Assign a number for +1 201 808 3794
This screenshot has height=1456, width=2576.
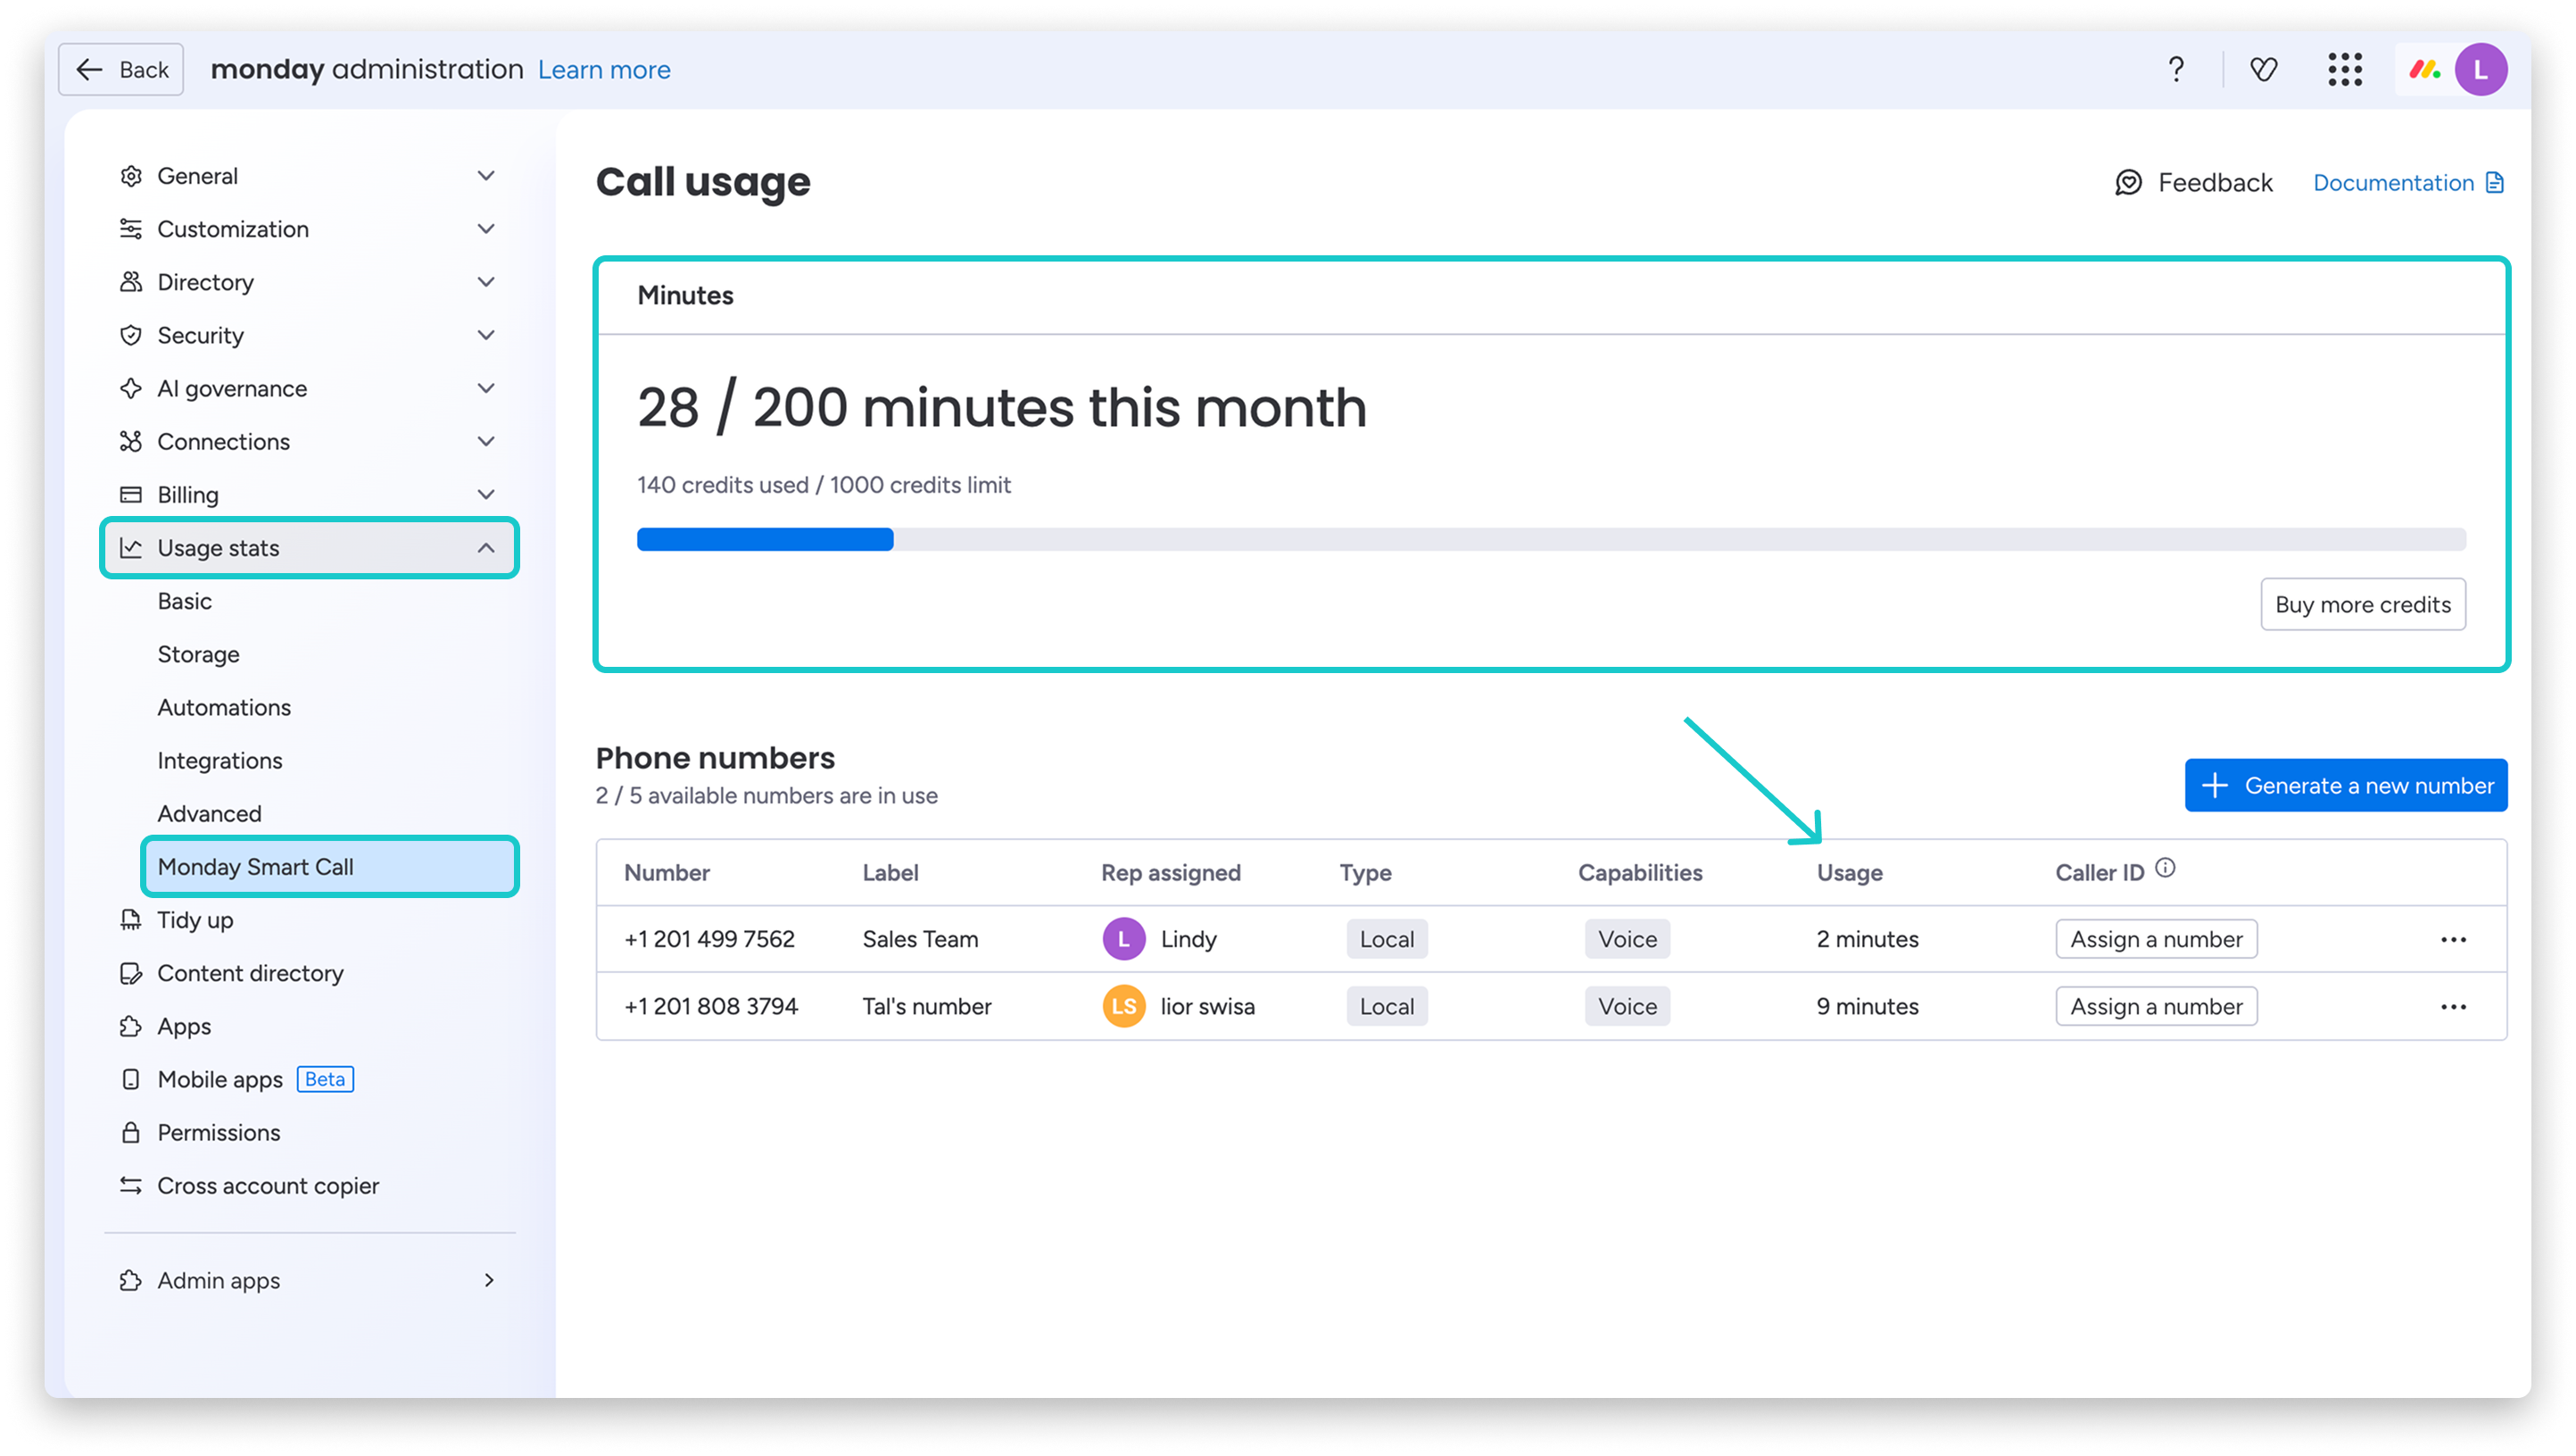2156,1007
